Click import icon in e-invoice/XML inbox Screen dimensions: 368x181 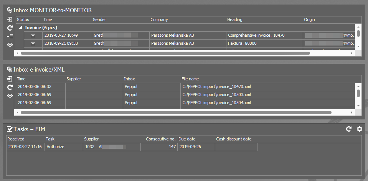click(x=10, y=79)
